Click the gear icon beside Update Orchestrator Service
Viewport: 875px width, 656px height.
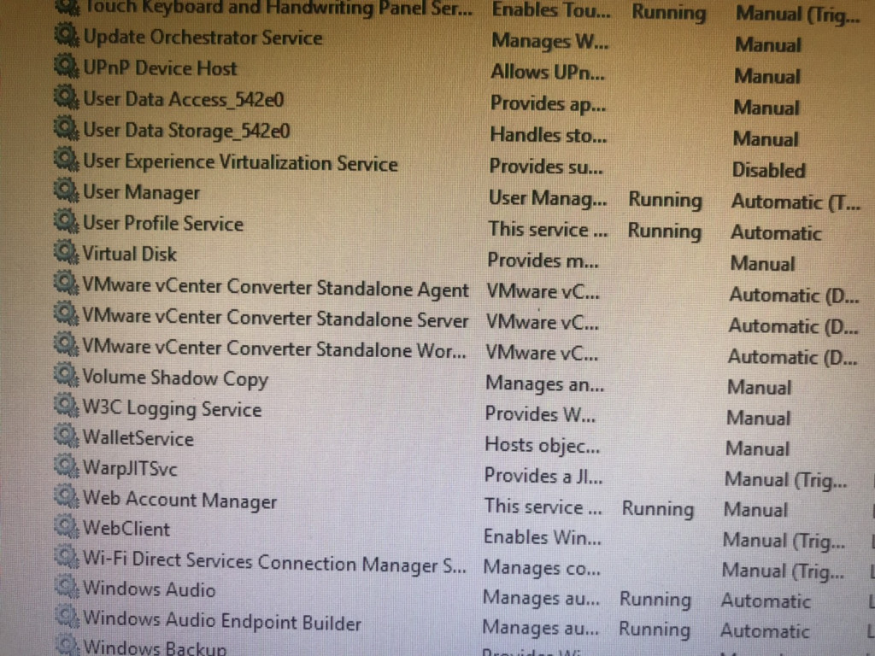67,36
